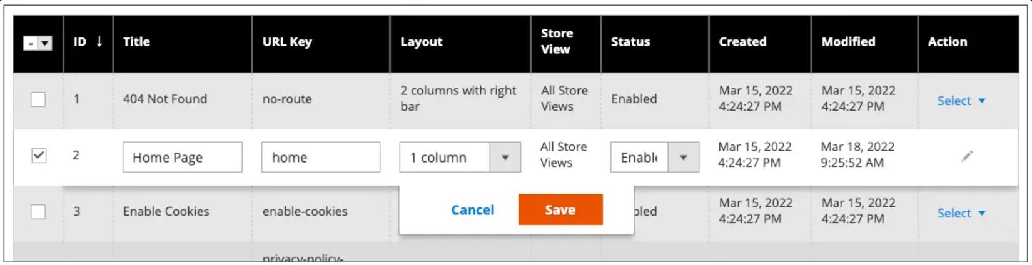Sort by the URL Key column header
The width and height of the screenshot is (1032, 265).
(287, 42)
